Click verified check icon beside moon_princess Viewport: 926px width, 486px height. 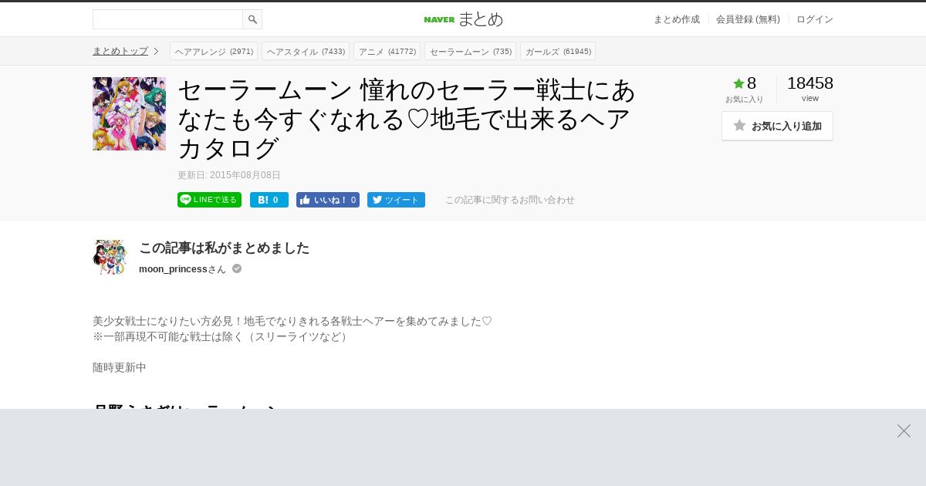tap(237, 268)
